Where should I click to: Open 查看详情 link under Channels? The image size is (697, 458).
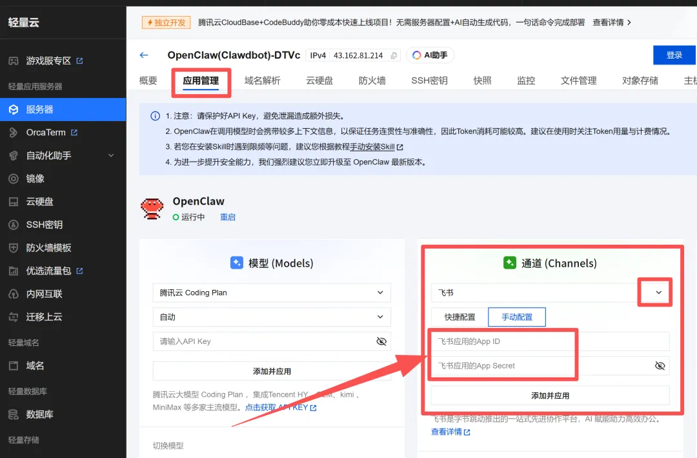click(450, 432)
